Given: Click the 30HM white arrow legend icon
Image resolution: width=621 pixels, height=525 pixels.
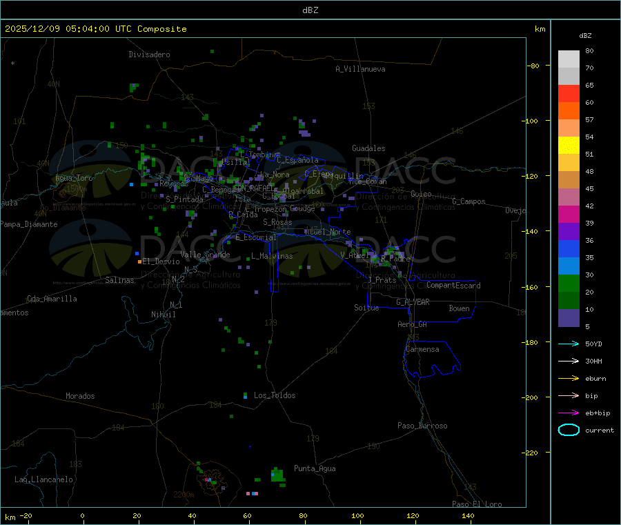Looking at the screenshot, I should tap(569, 361).
